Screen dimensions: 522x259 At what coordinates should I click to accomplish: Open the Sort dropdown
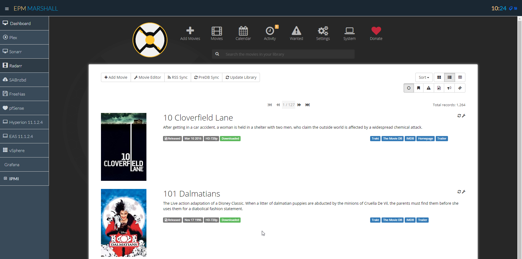[x=424, y=77]
